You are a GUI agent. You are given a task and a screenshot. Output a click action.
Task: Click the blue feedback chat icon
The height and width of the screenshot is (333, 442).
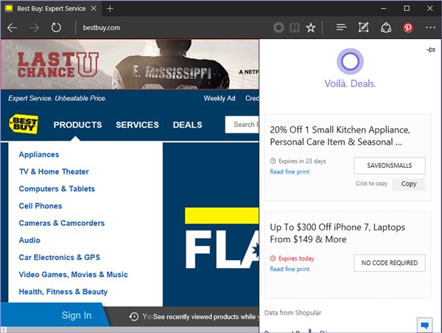[x=424, y=325]
